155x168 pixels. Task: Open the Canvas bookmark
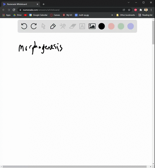(55, 15)
